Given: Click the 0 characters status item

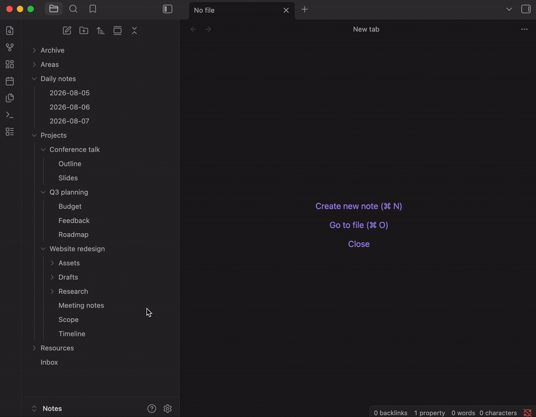Looking at the screenshot, I should tap(498, 413).
